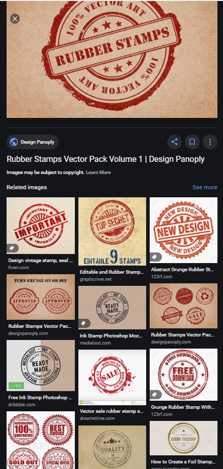Open the Learn More copyright link
Screen dimensions: 223x469
tap(98, 173)
